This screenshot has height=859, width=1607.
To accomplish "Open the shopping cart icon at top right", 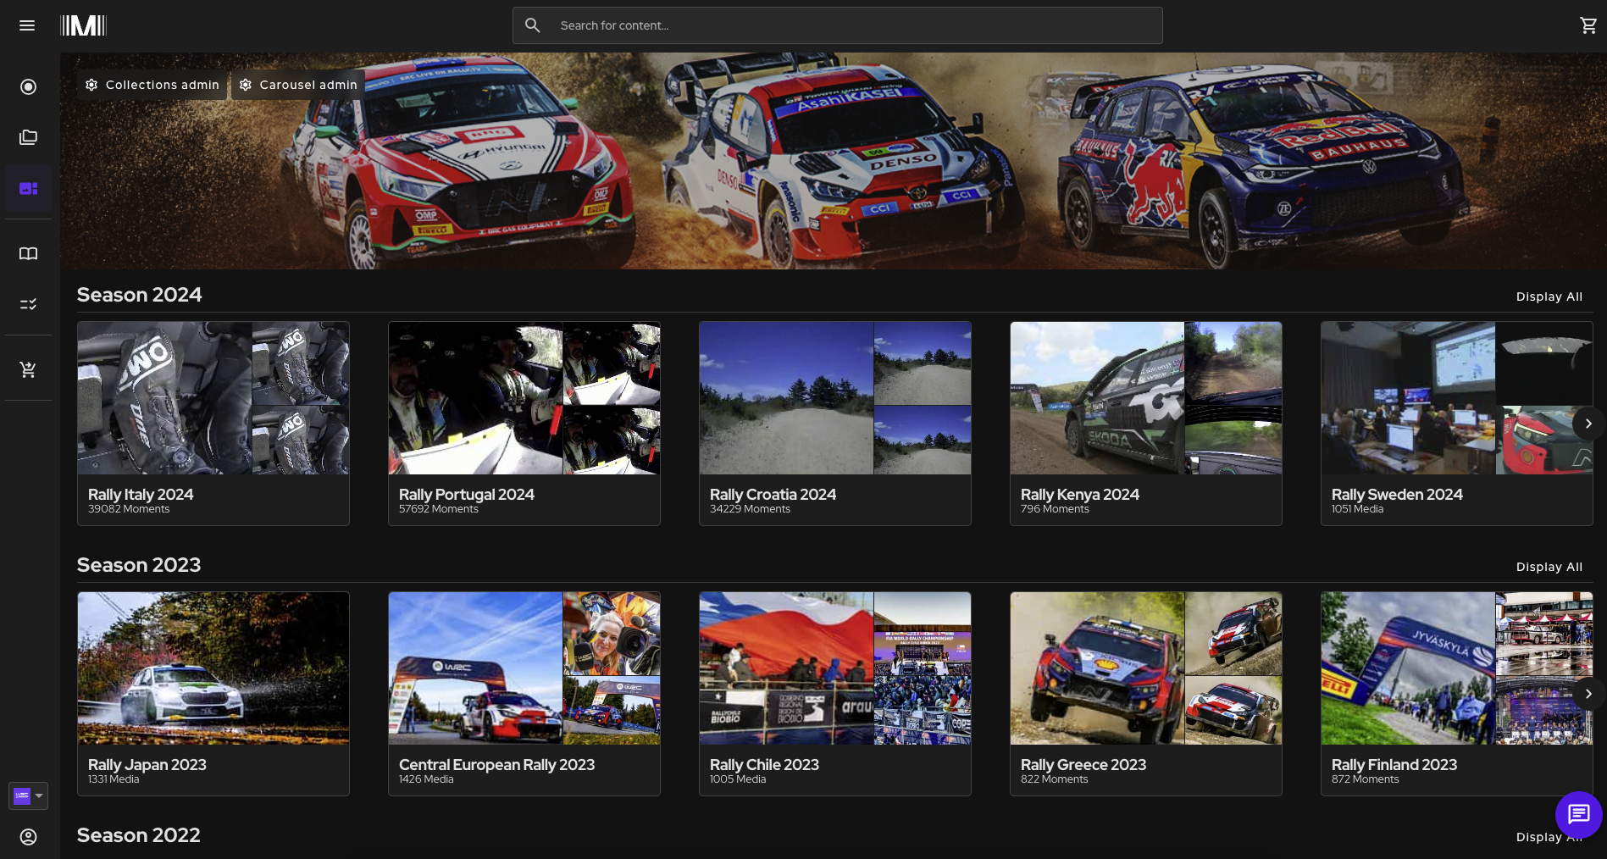I will (x=1588, y=25).
